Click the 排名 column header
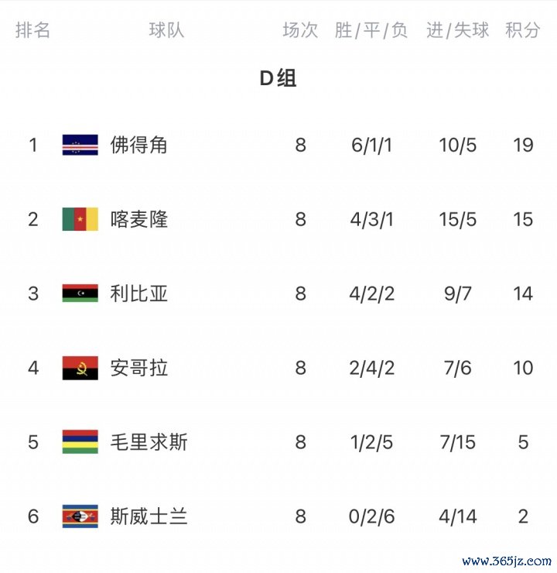This screenshot has width=557, height=573. 33,30
